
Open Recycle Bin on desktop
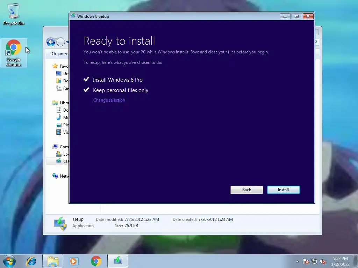pyautogui.click(x=14, y=14)
